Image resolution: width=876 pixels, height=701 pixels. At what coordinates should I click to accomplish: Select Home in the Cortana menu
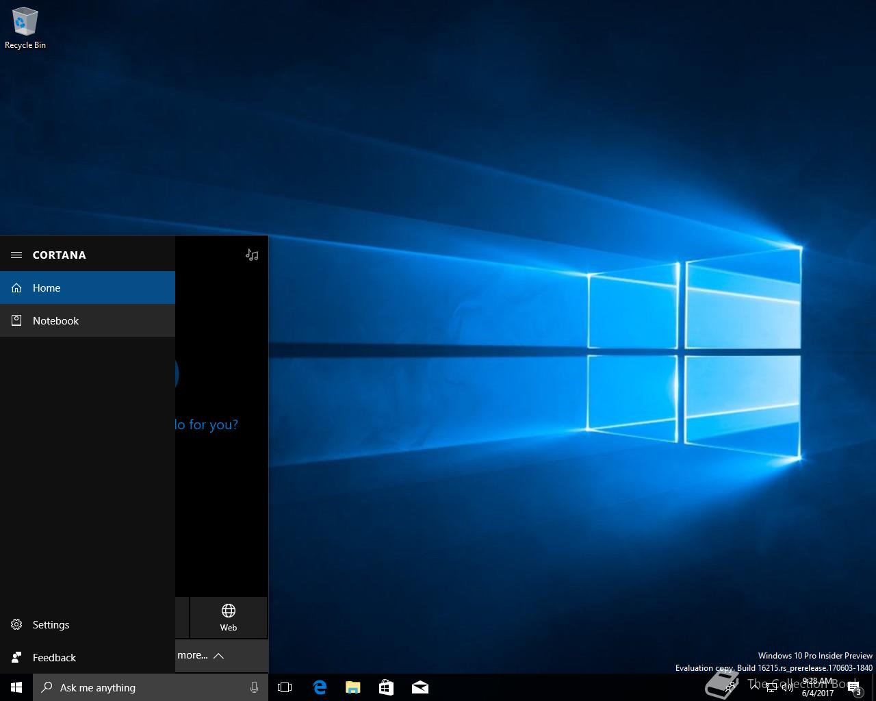tap(88, 288)
